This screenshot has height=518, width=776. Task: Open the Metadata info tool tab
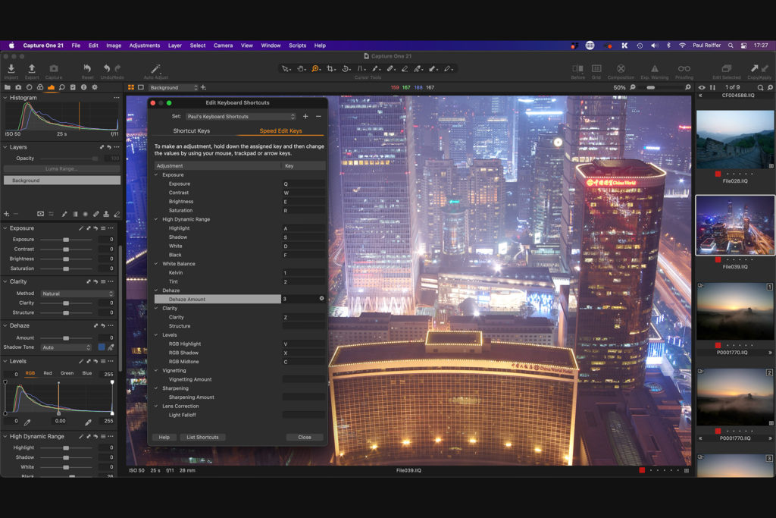[83, 87]
